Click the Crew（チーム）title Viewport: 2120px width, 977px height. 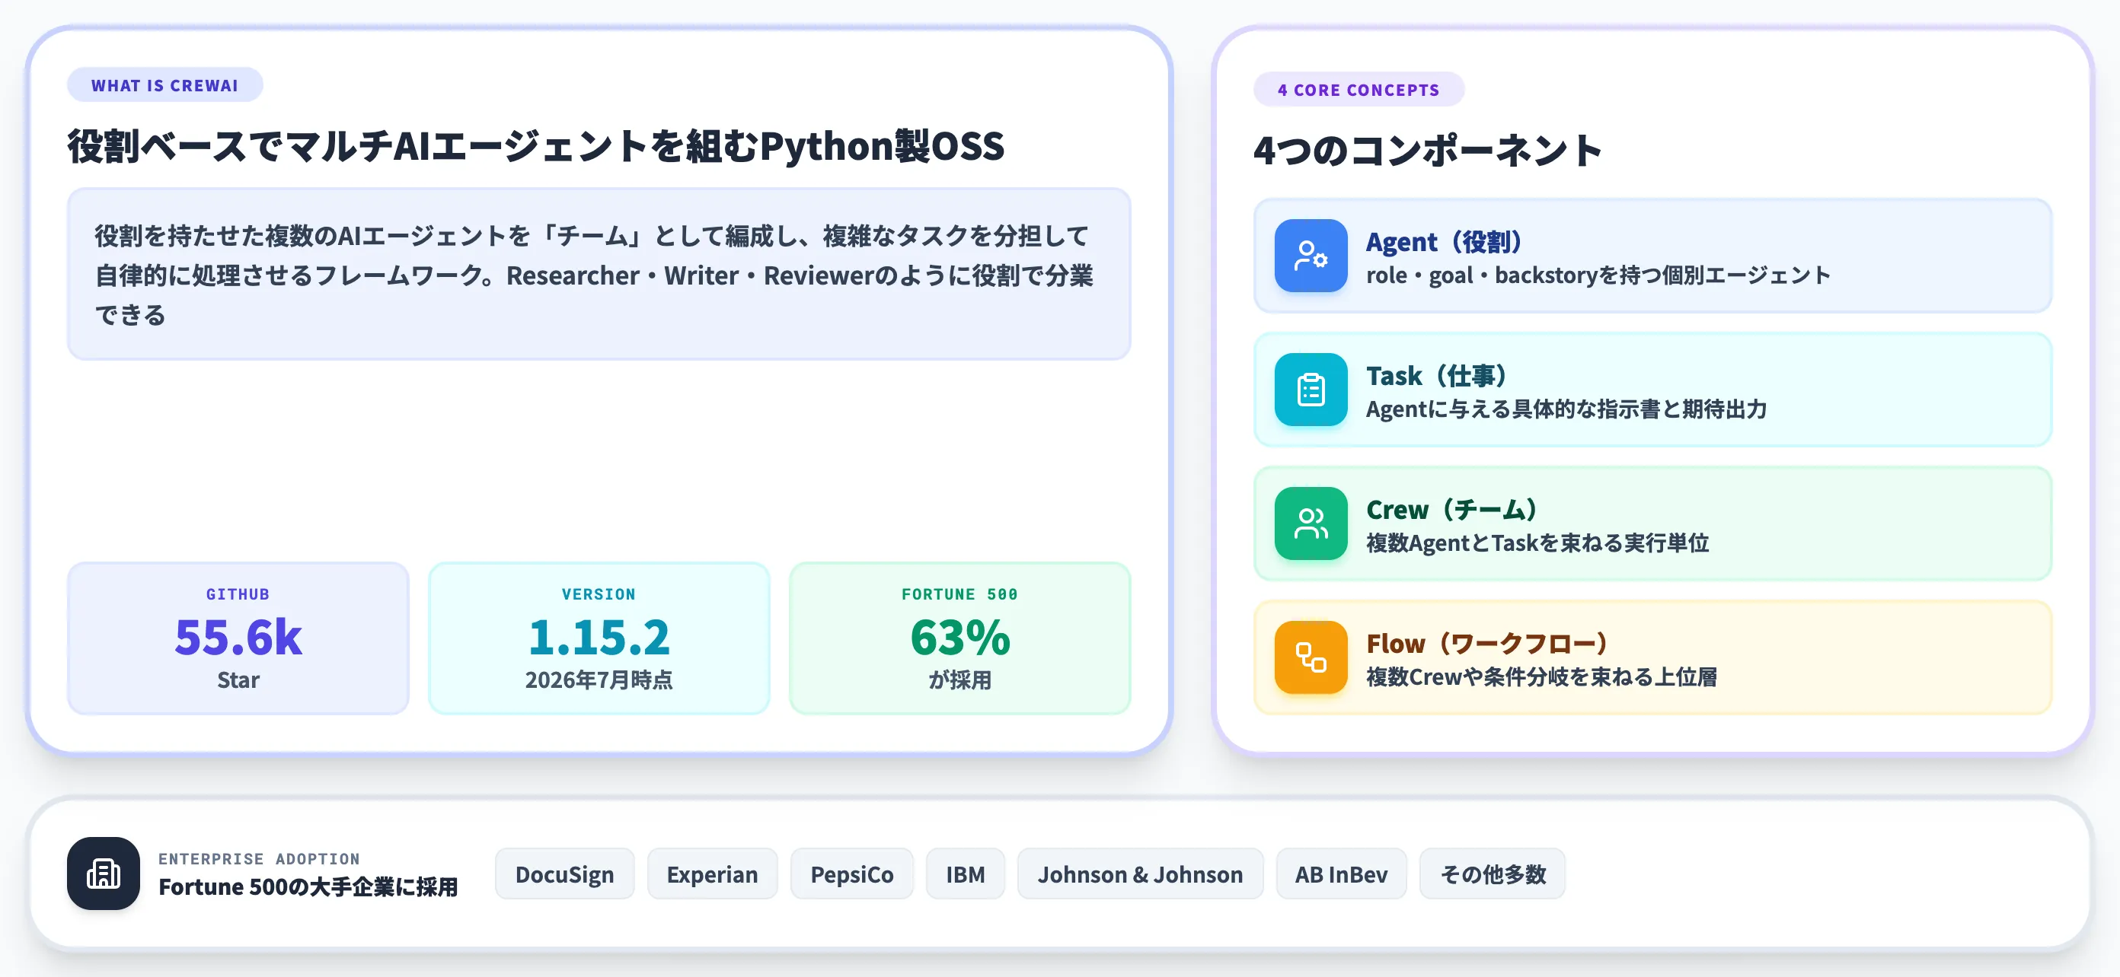[1451, 510]
